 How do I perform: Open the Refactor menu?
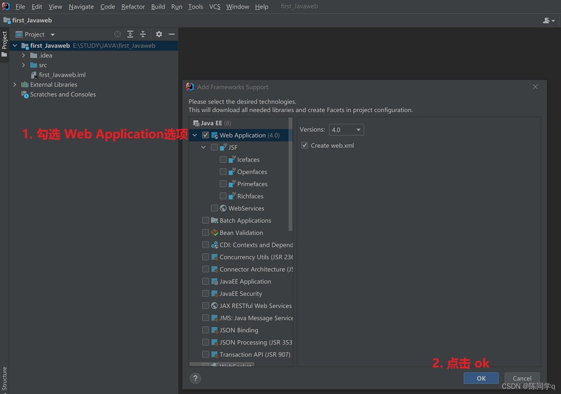pos(133,6)
